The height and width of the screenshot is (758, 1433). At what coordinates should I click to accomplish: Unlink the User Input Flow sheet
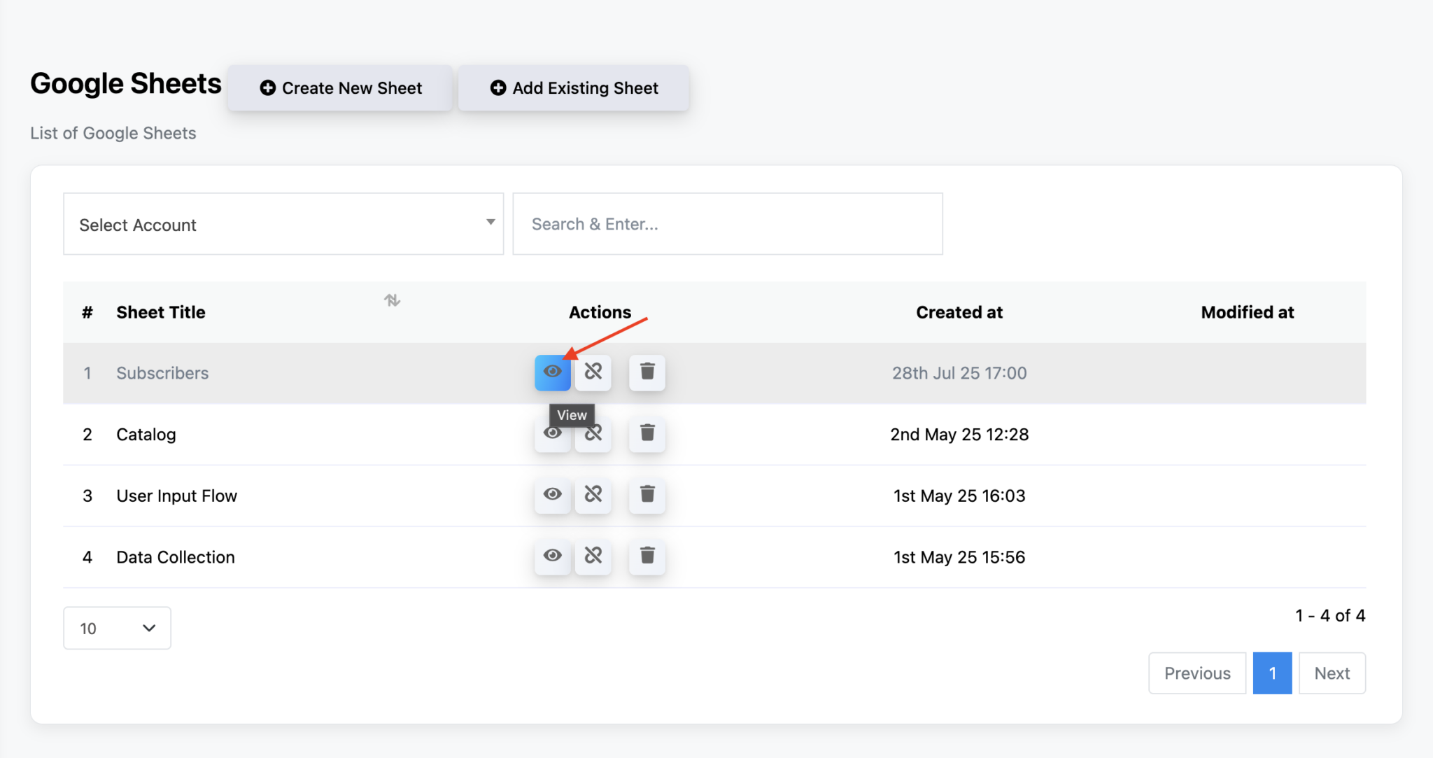point(593,495)
